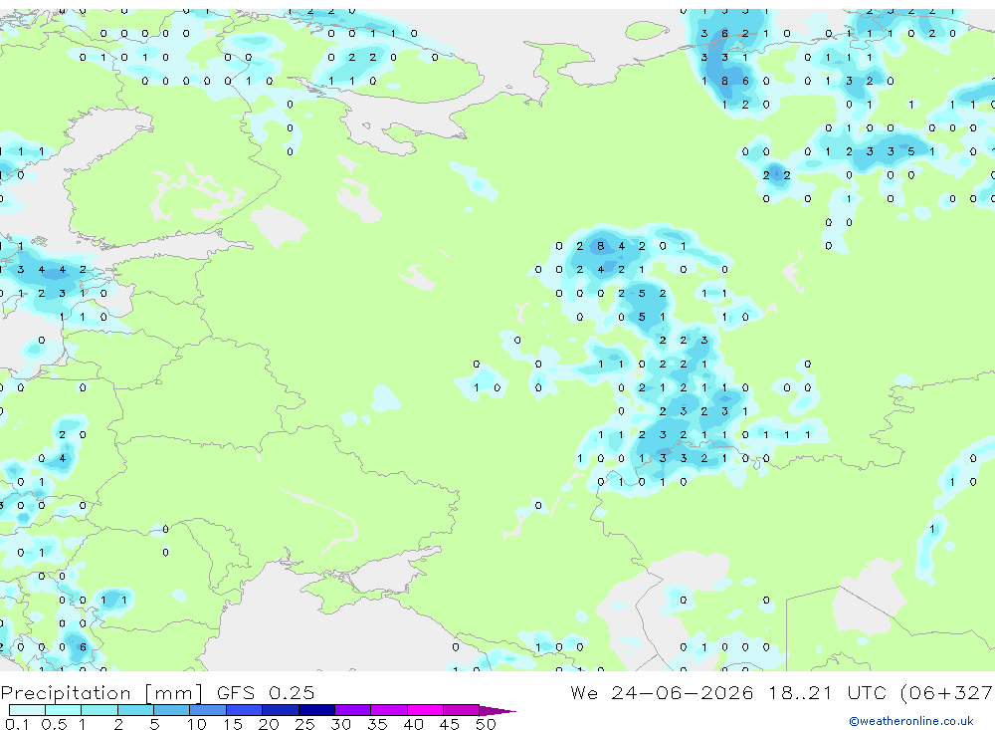
Task: Select the purple swatch between 30 and 35
Action: [x=353, y=710]
